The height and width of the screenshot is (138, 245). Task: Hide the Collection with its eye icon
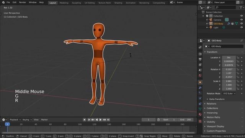(242, 16)
